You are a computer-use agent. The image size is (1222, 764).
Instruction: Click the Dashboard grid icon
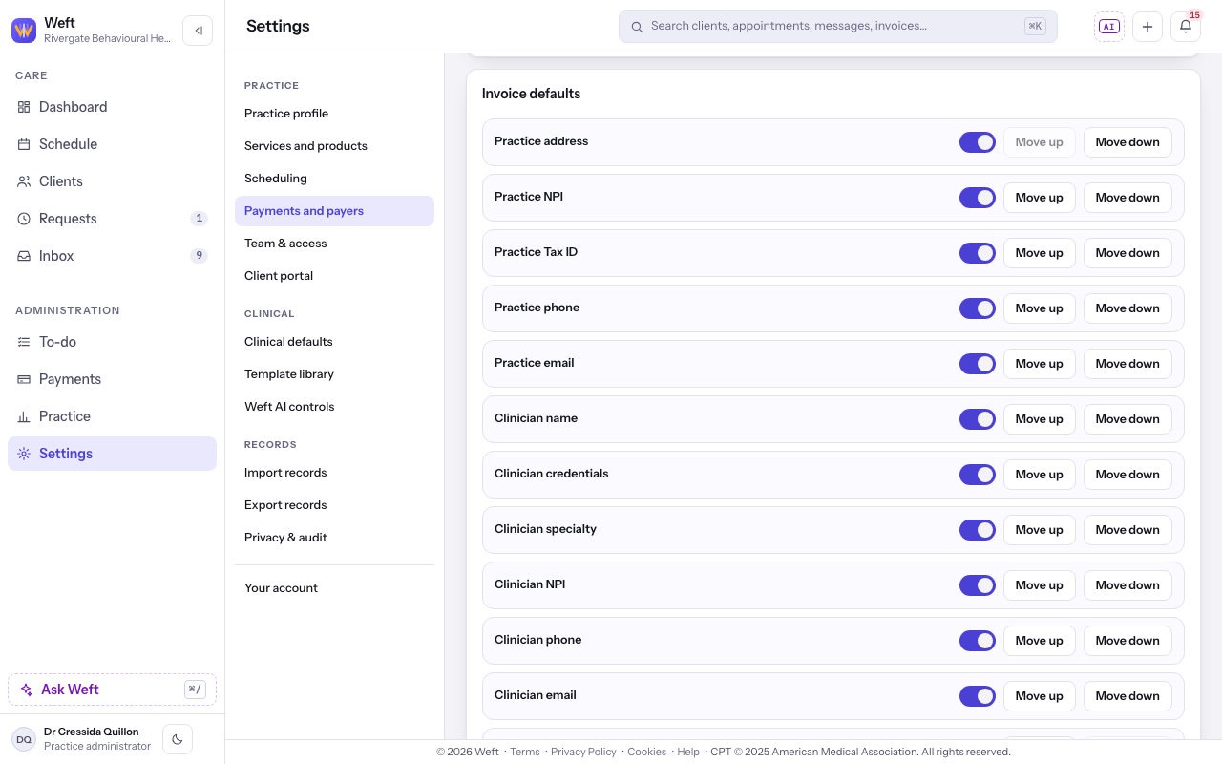(x=24, y=107)
